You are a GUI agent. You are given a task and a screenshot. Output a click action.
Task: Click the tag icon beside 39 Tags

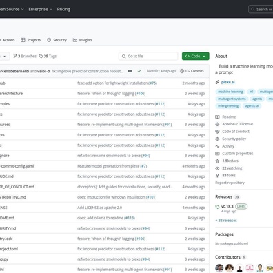(41, 56)
